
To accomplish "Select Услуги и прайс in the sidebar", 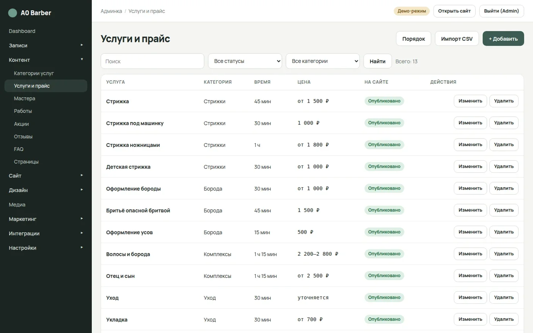I will [x=46, y=86].
